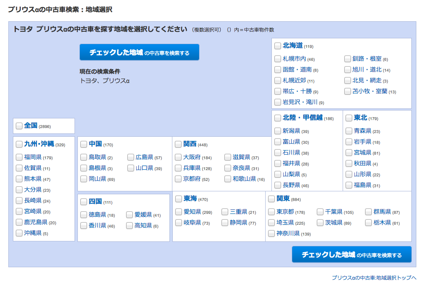Check the 埼玉県 checkbox
423x286 pixels.
click(271, 223)
